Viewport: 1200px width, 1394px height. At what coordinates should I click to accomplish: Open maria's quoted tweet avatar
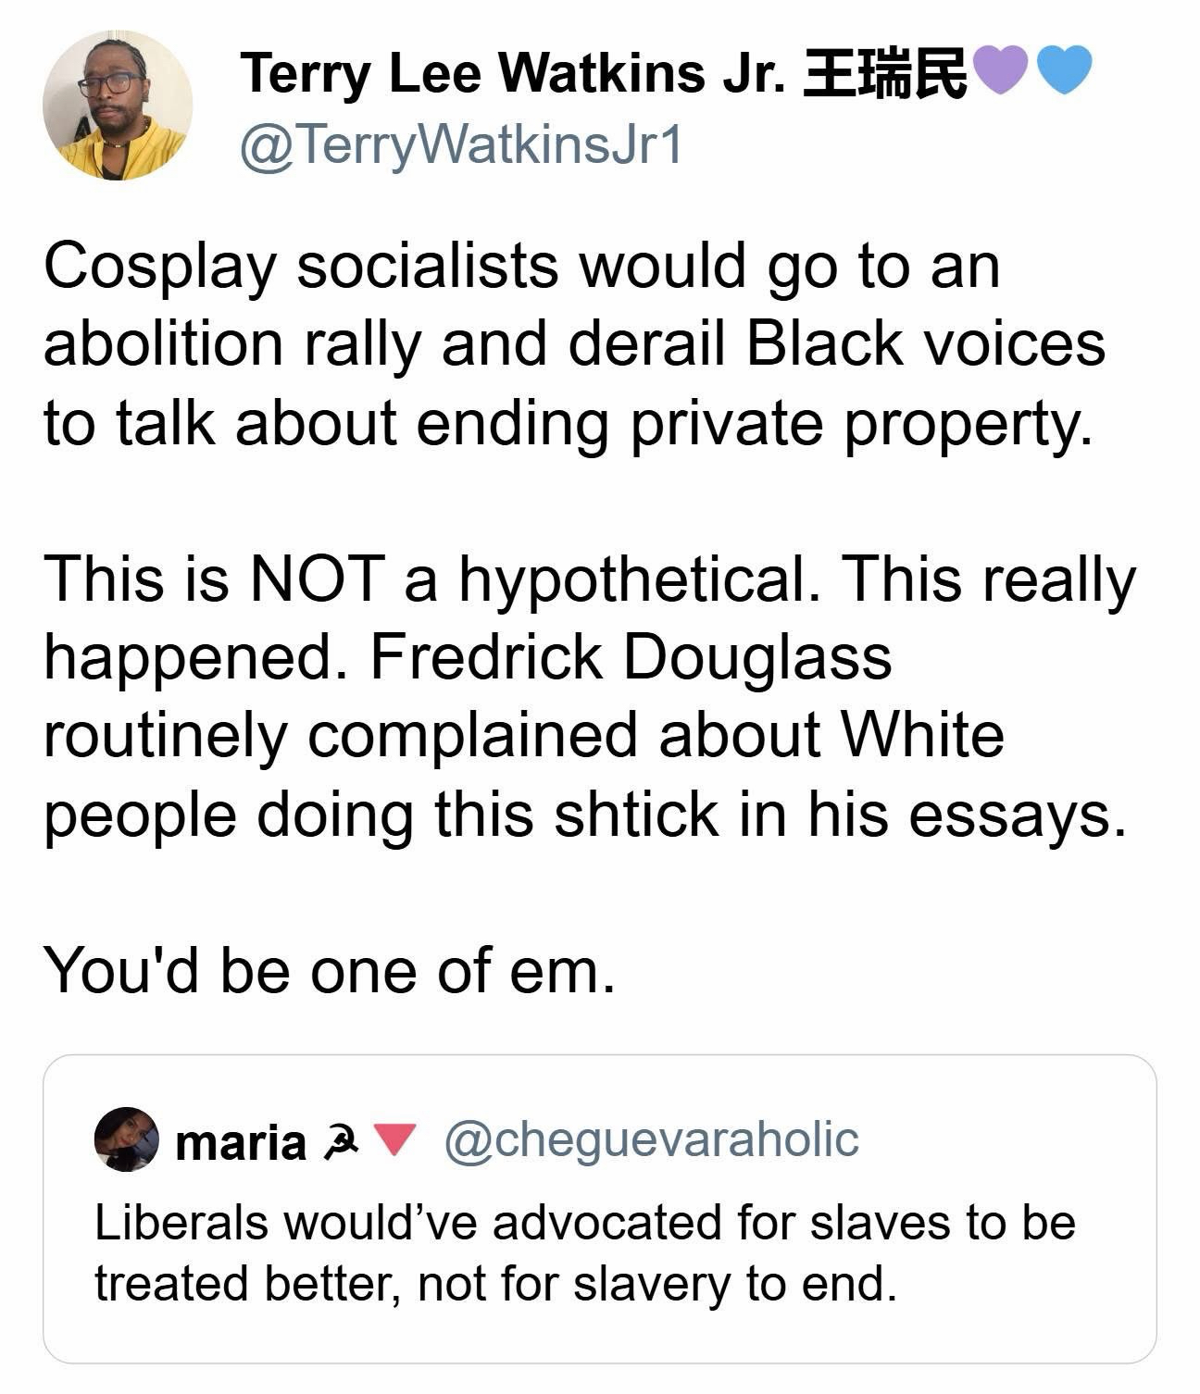127,1139
